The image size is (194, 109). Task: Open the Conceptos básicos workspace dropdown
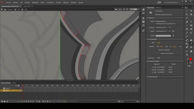coord(172,2)
